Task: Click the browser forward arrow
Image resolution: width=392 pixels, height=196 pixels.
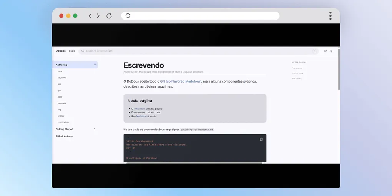Action: [x=98, y=16]
